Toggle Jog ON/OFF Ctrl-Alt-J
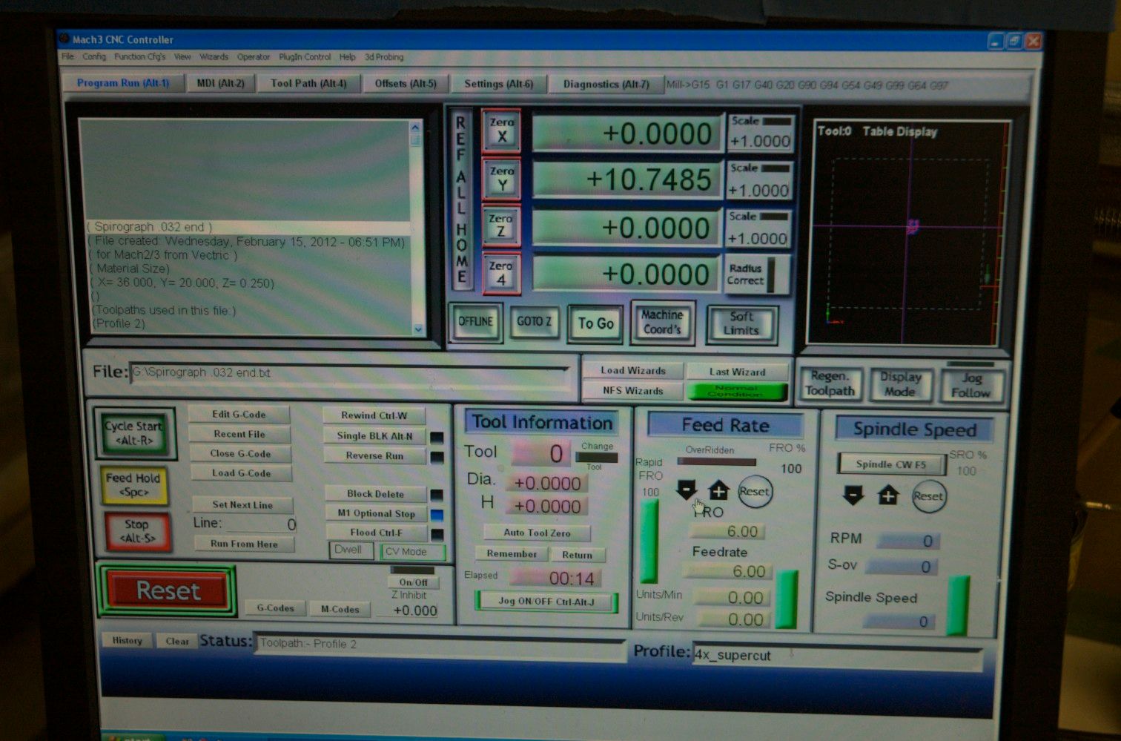This screenshot has width=1121, height=741. (x=546, y=602)
